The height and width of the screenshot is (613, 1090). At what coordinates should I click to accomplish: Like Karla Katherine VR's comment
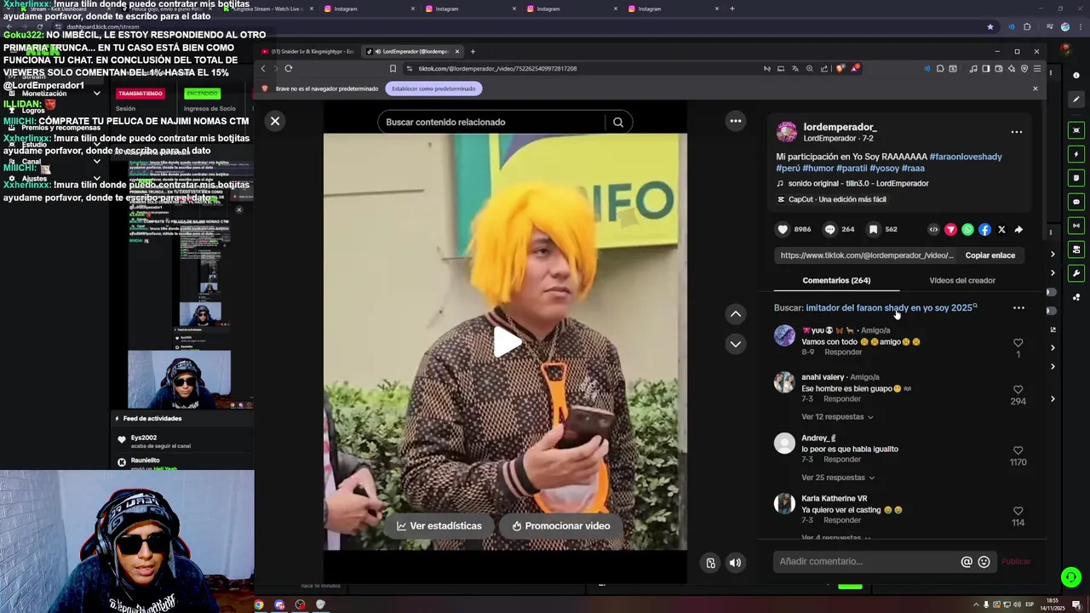coord(1018,511)
